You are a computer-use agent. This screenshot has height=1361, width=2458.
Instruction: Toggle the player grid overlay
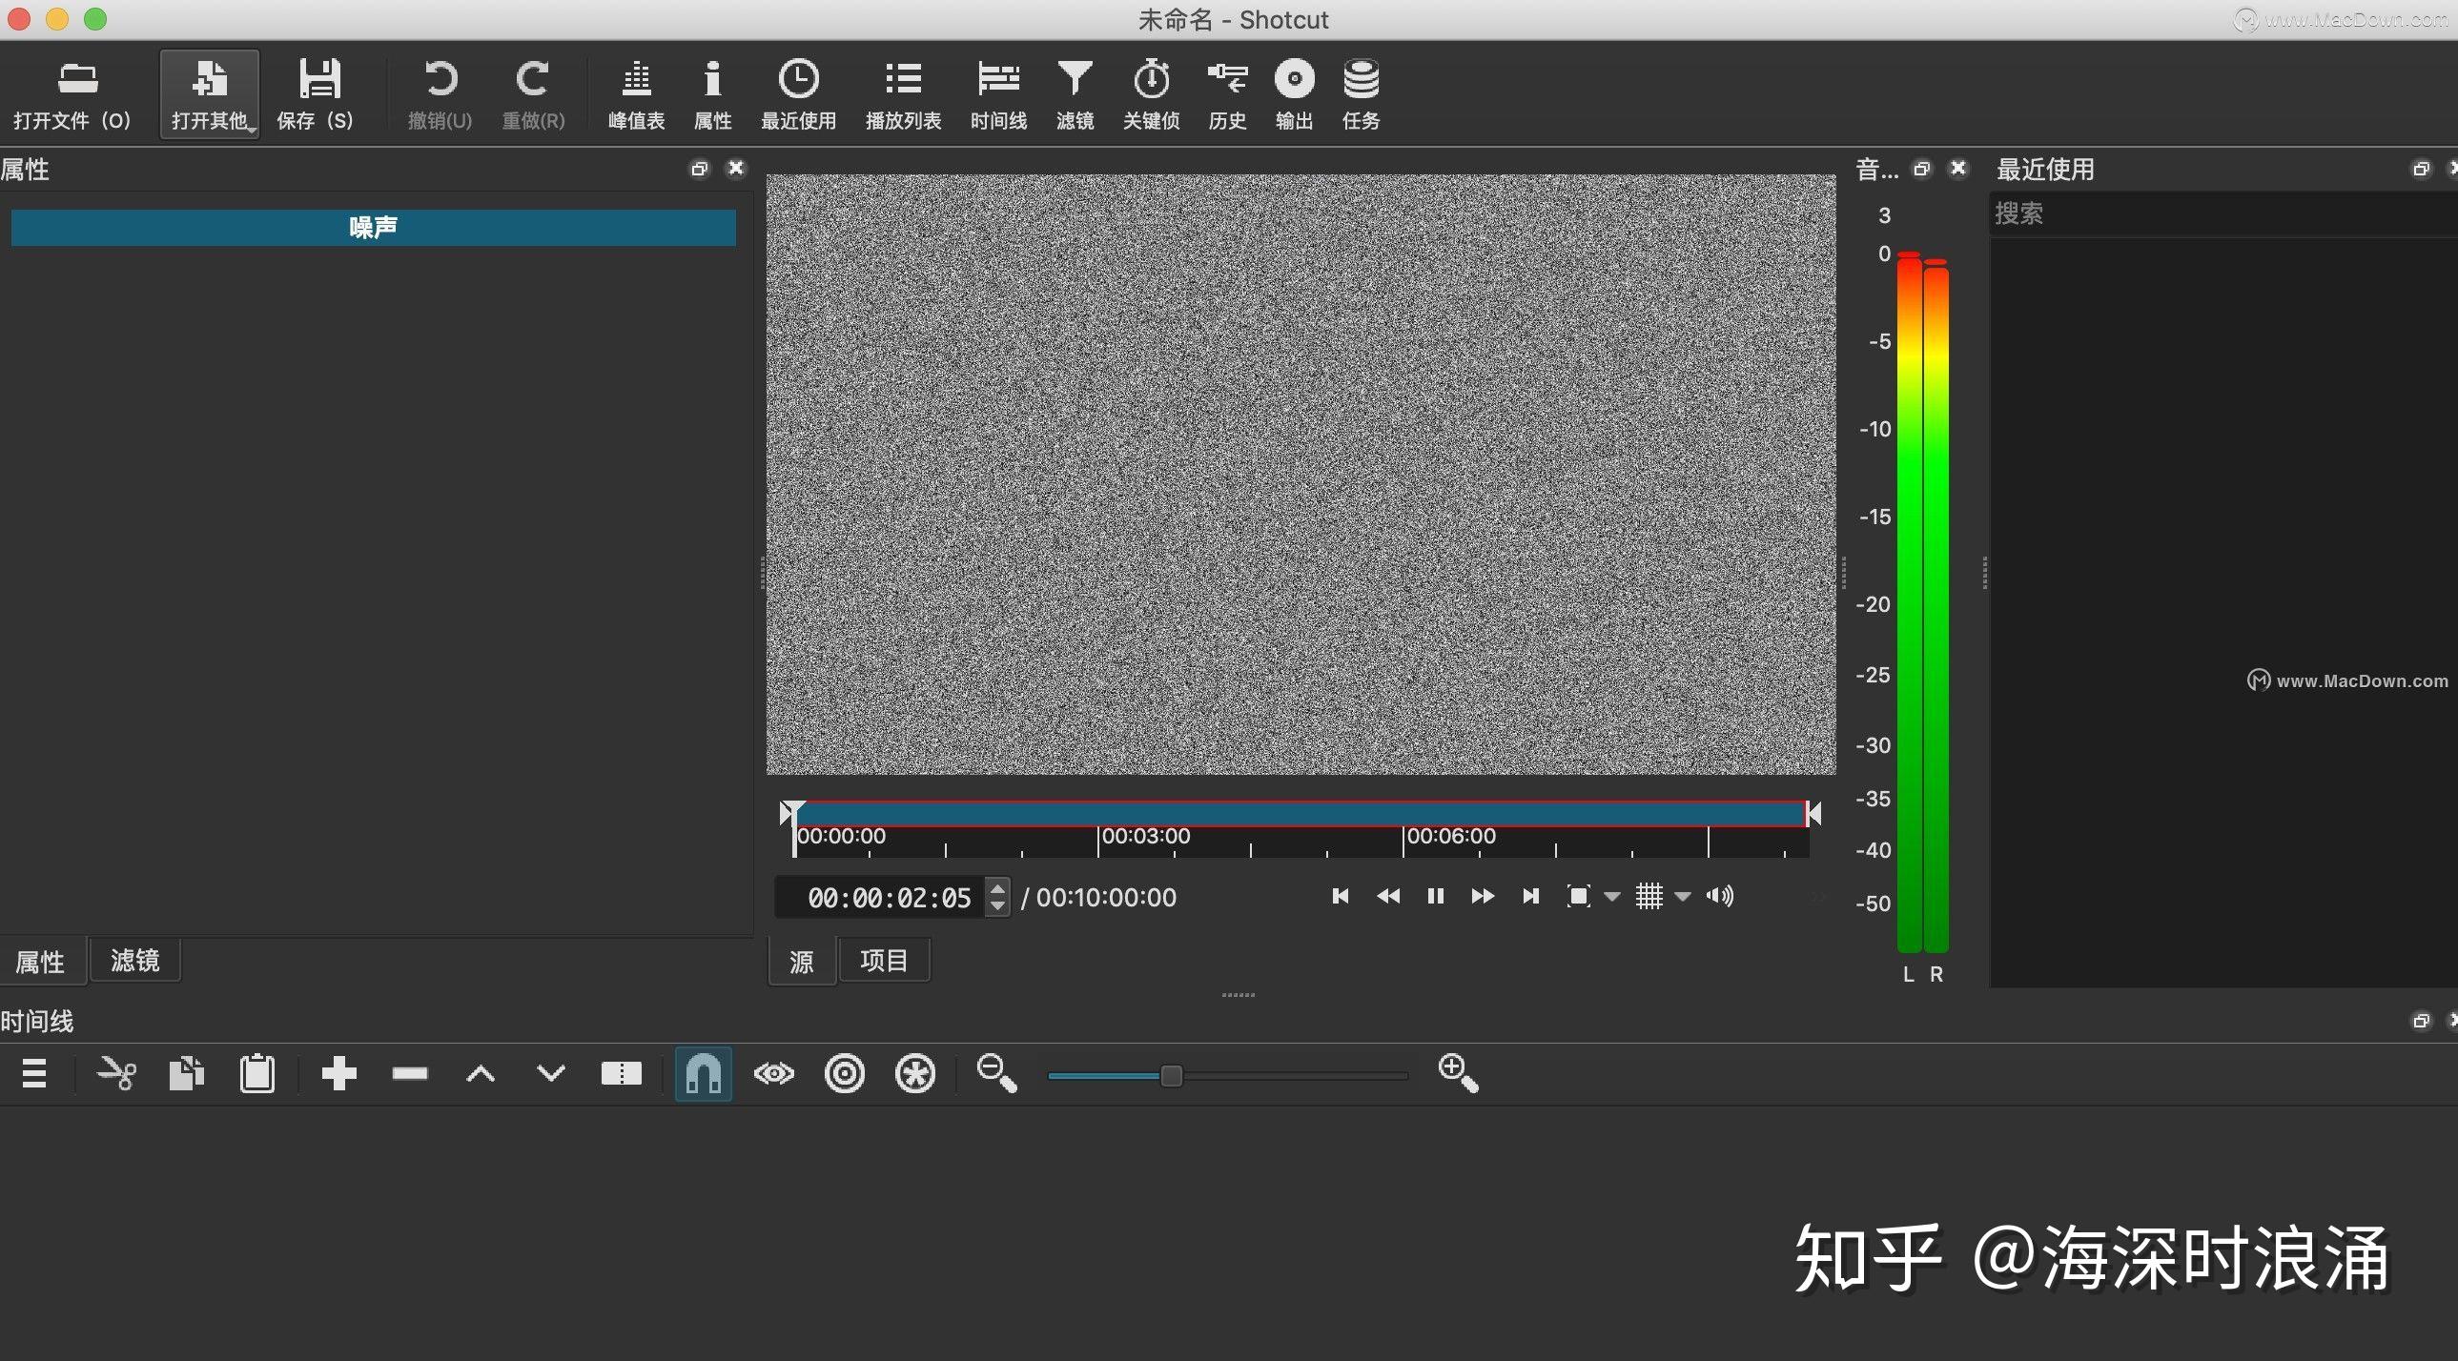[1649, 896]
